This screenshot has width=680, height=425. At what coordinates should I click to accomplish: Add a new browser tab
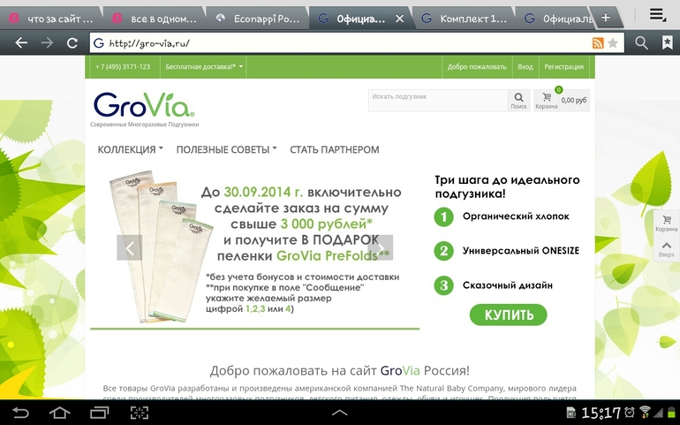pyautogui.click(x=605, y=18)
